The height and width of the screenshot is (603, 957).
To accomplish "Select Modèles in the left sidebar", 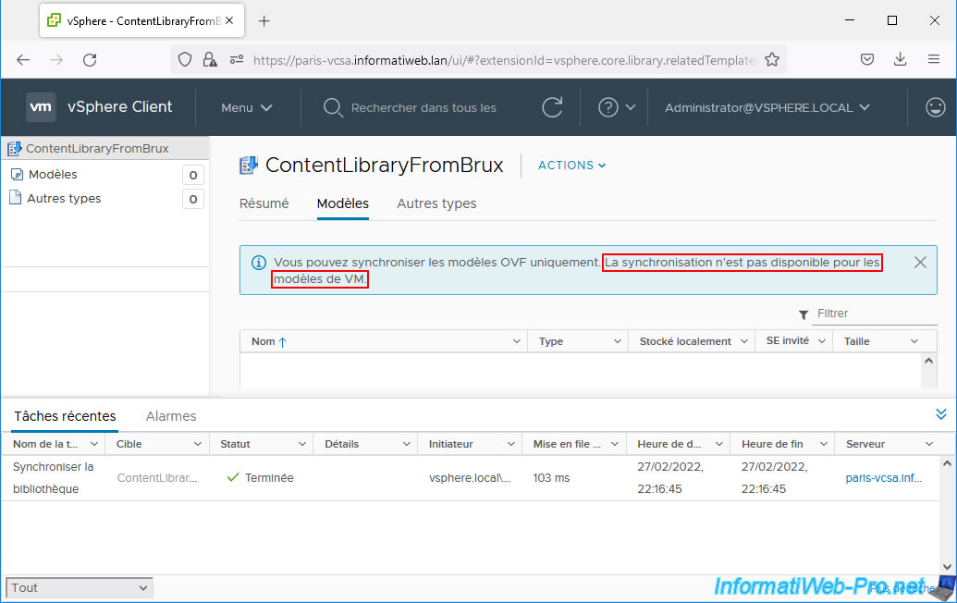I will [53, 174].
